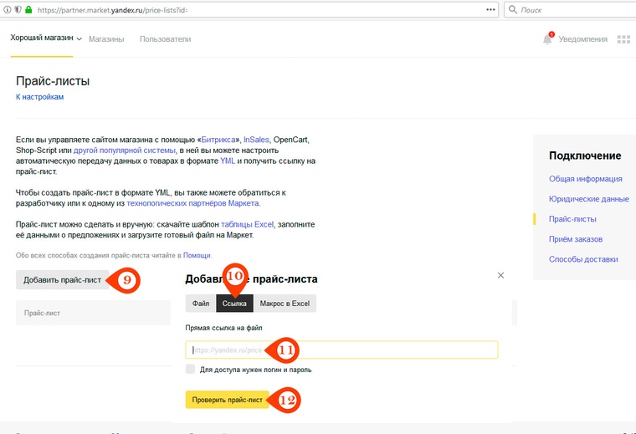636x434 pixels.
Task: Click the notifications bell icon
Action: click(x=548, y=38)
